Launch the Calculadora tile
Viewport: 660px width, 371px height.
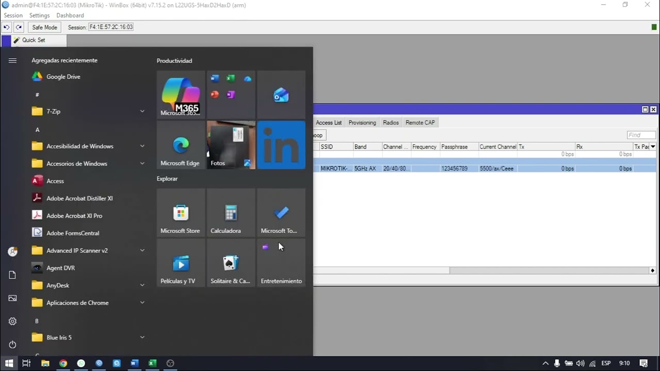230,212
